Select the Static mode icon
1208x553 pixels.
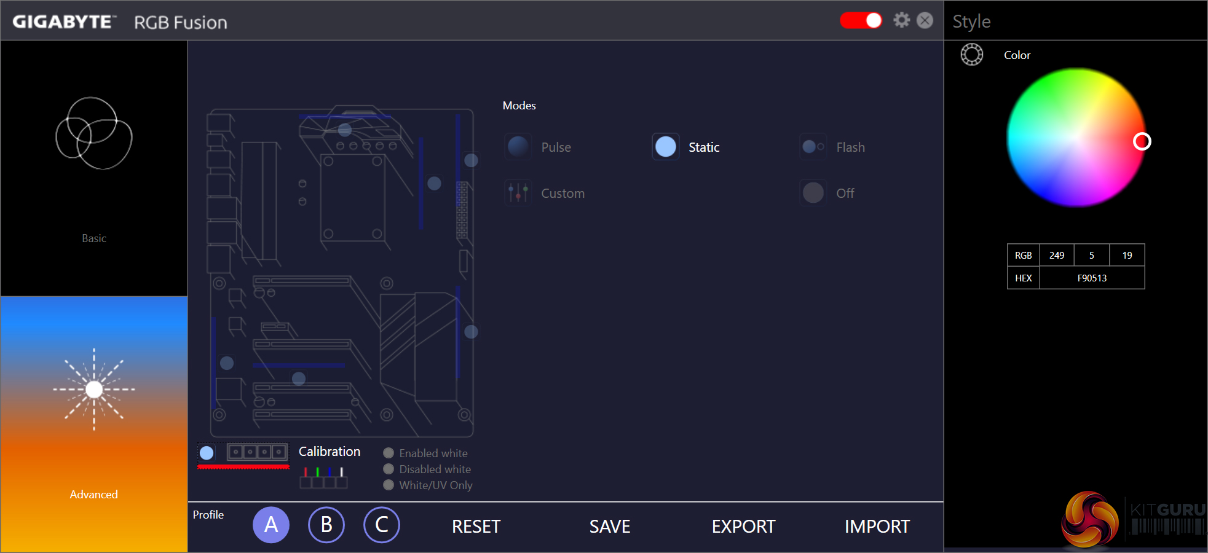666,147
